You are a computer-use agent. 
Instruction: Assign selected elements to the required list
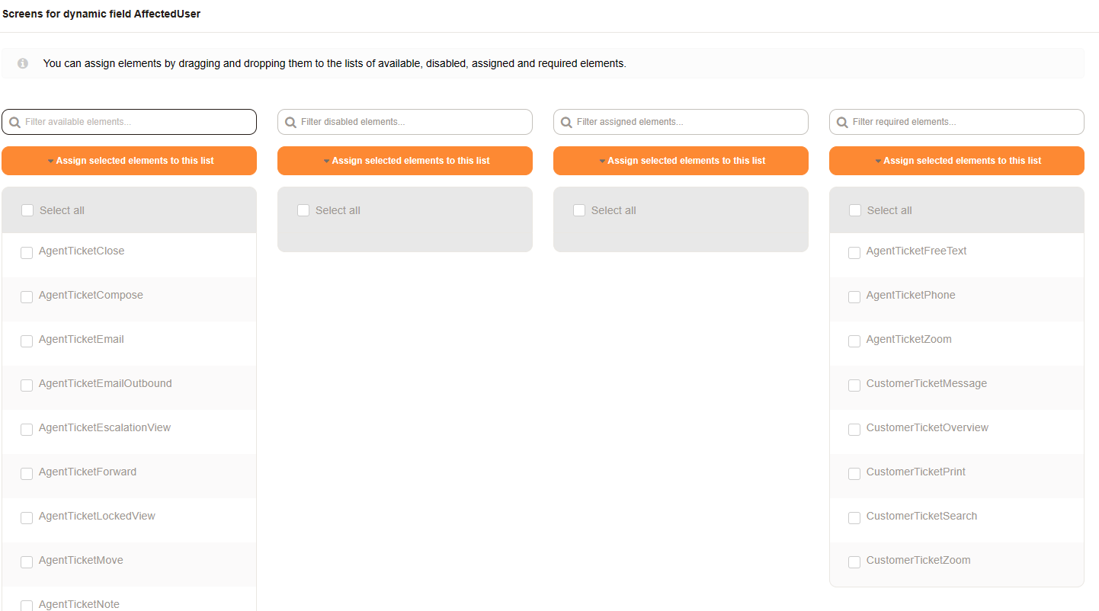pyautogui.click(x=956, y=161)
